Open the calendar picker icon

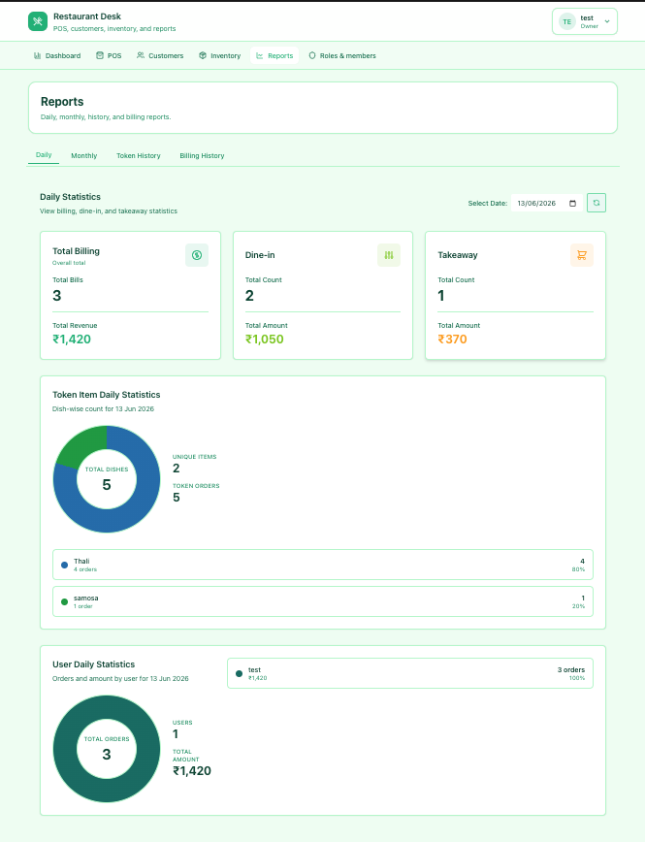coord(572,203)
